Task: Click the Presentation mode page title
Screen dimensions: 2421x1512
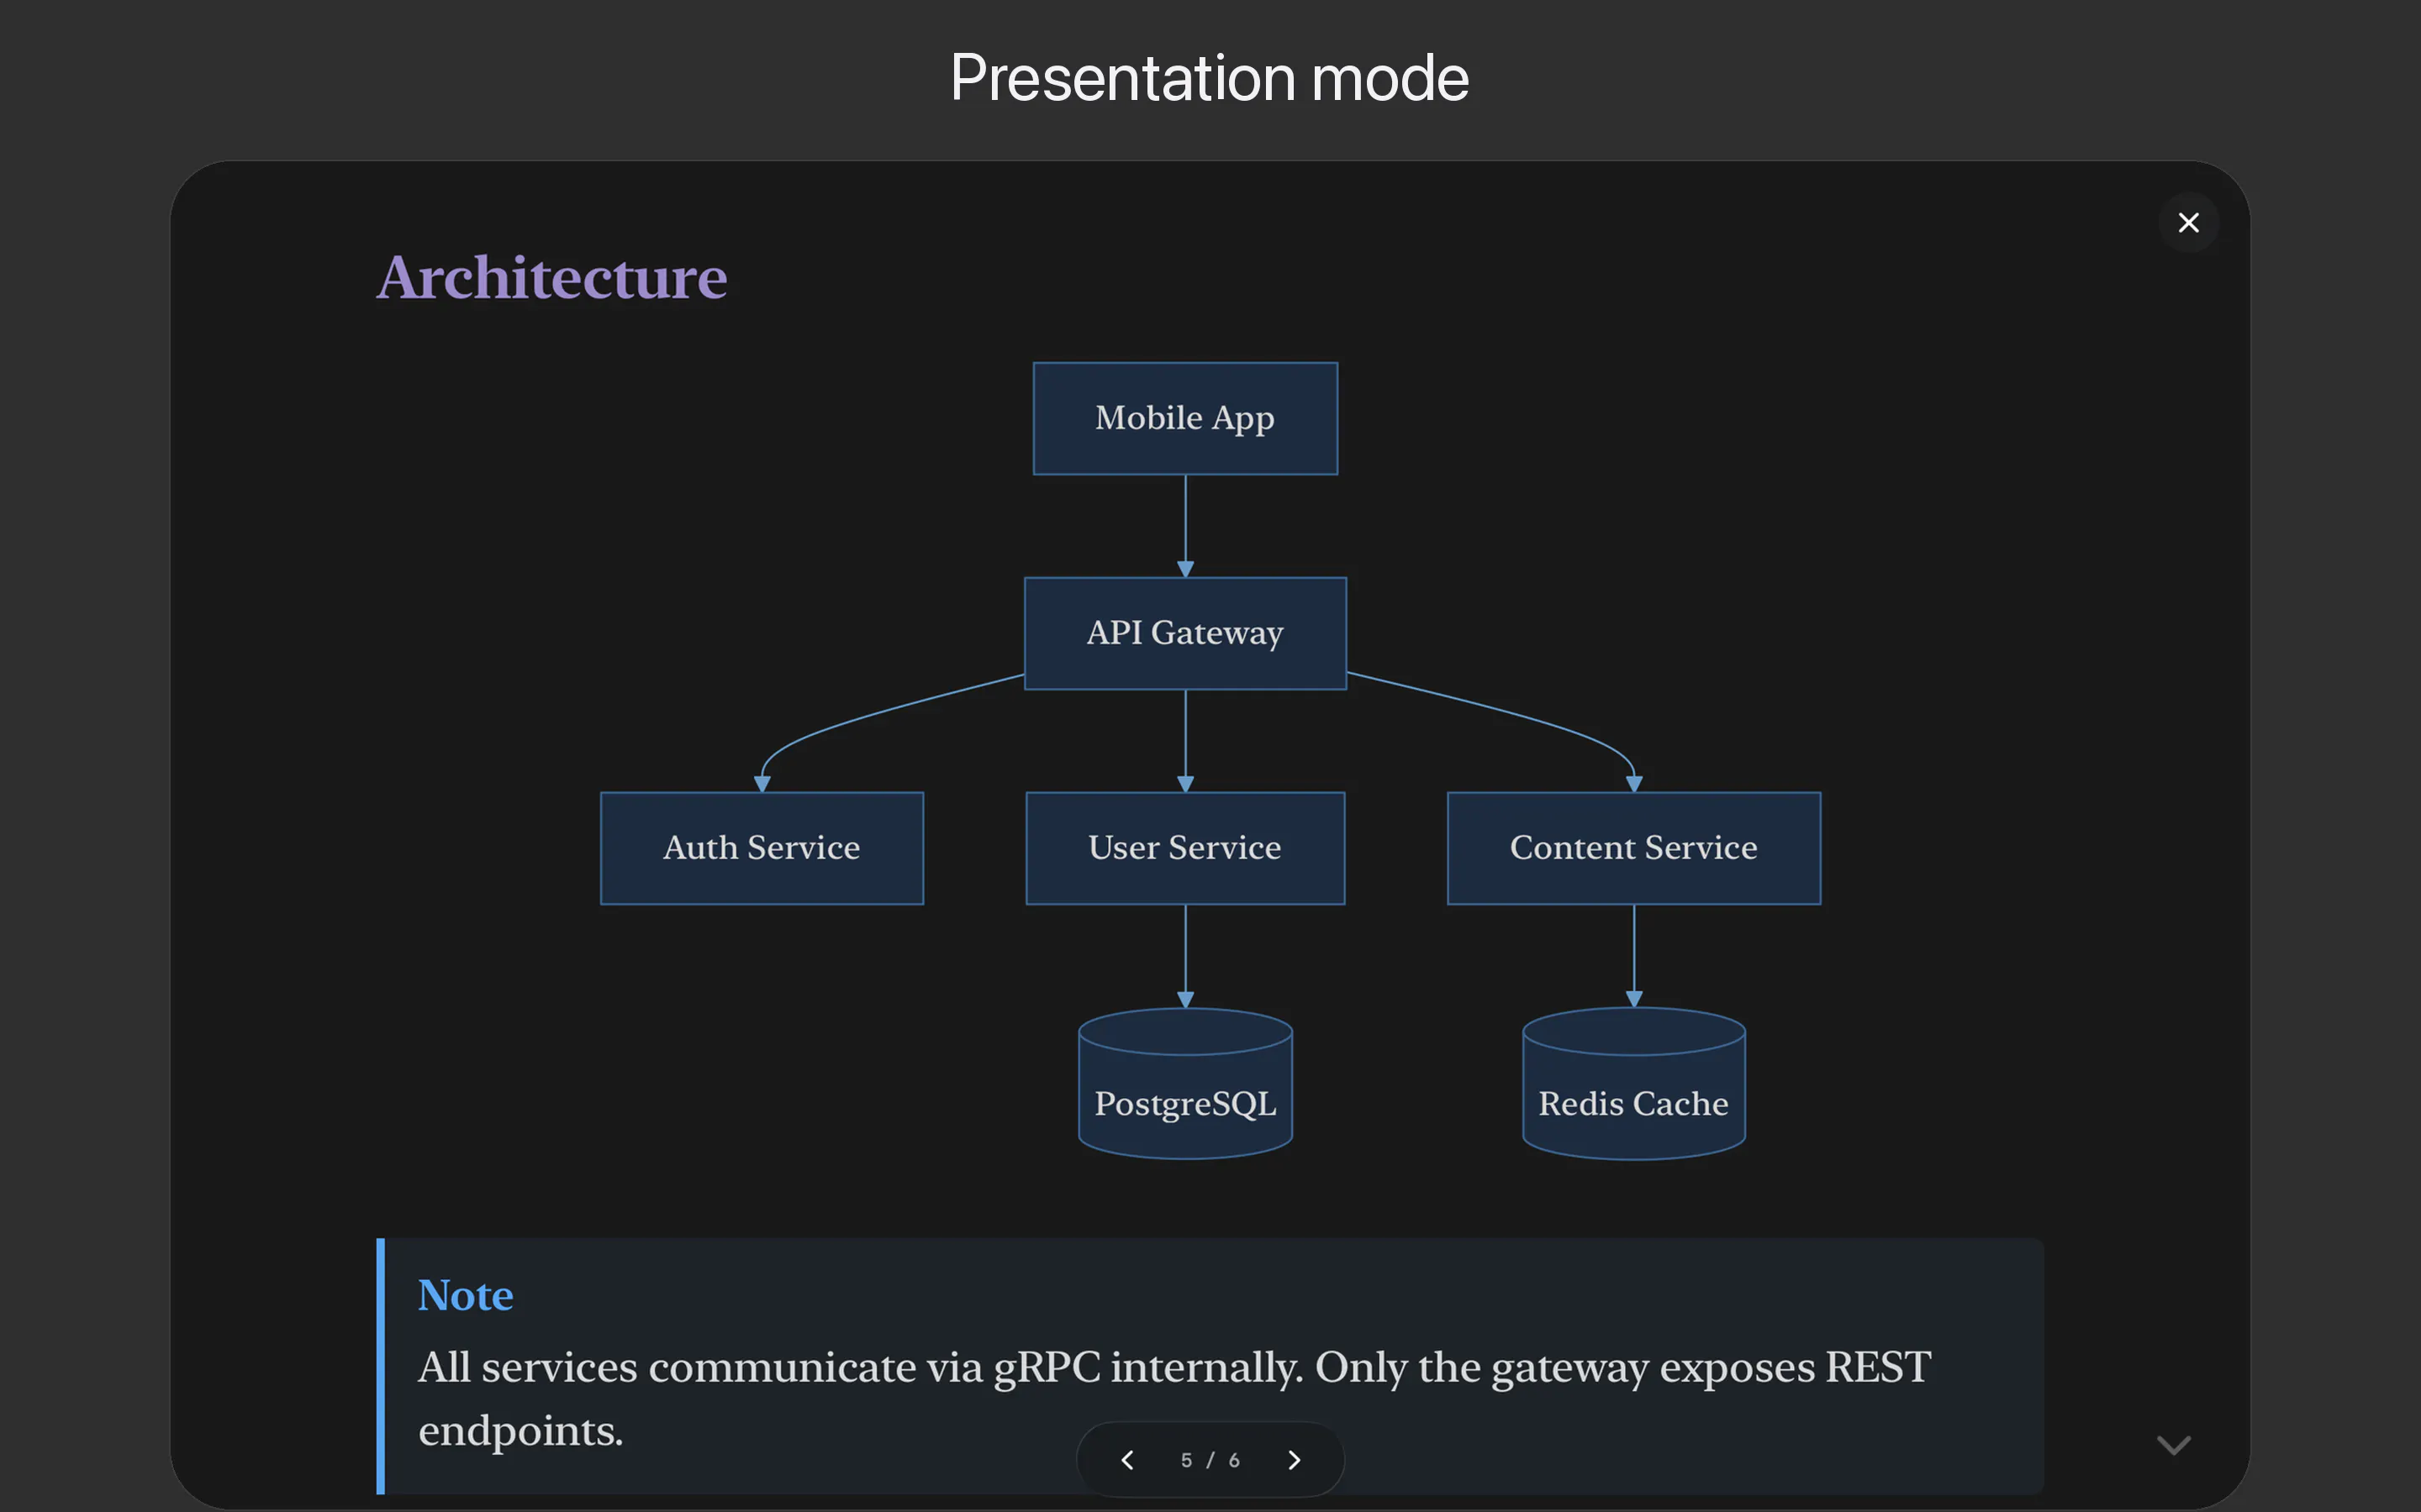Action: point(1210,78)
